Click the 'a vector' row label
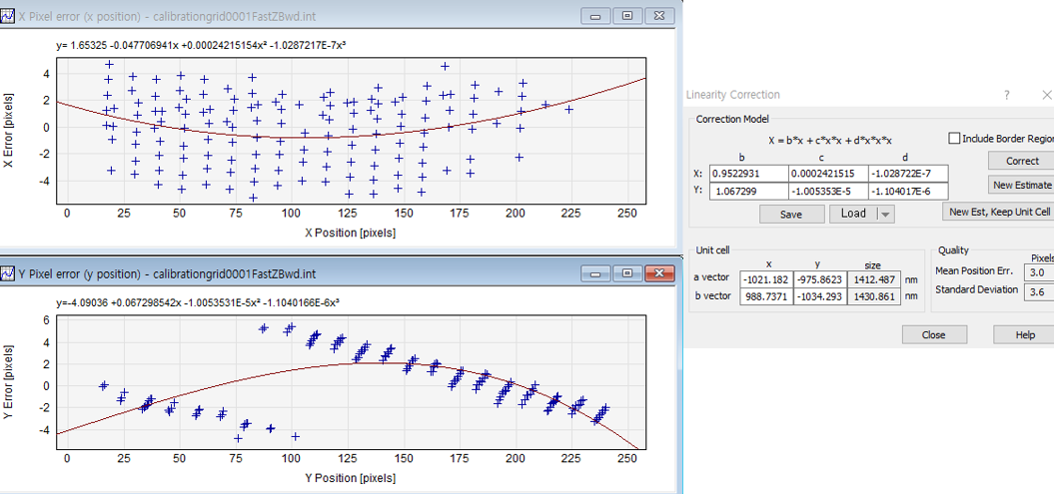 (x=712, y=277)
